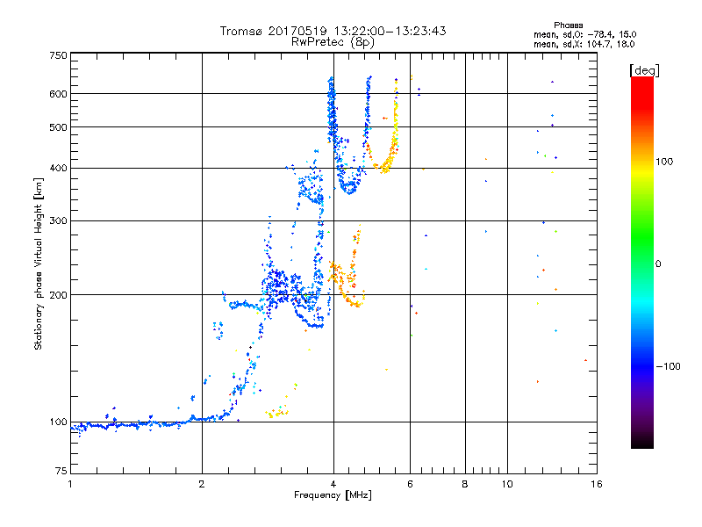The image size is (702, 527).
Task: Click the '200' height axis label
Action: tap(58, 295)
